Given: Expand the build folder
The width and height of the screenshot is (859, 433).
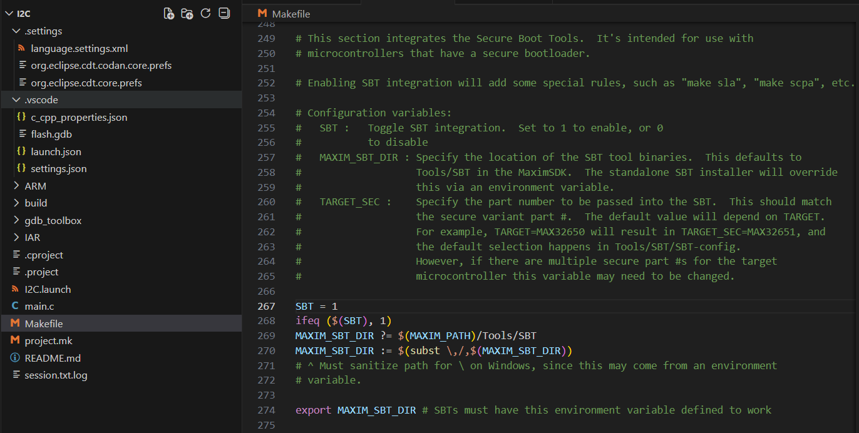Looking at the screenshot, I should (16, 203).
